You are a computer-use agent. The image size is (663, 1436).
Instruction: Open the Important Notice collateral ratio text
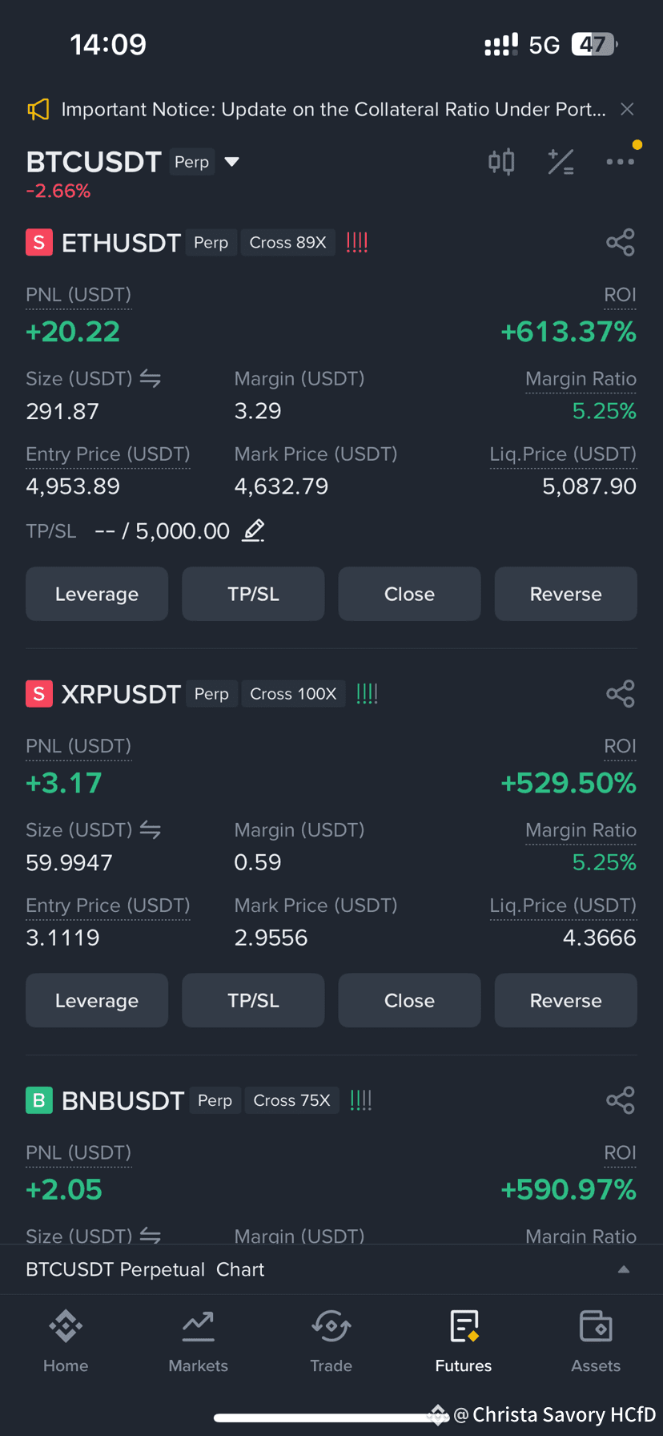coord(334,109)
